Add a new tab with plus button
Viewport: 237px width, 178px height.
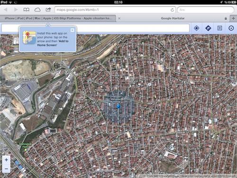(233, 19)
